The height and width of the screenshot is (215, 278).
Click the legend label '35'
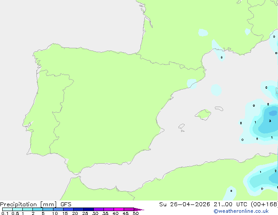(x=105, y=213)
